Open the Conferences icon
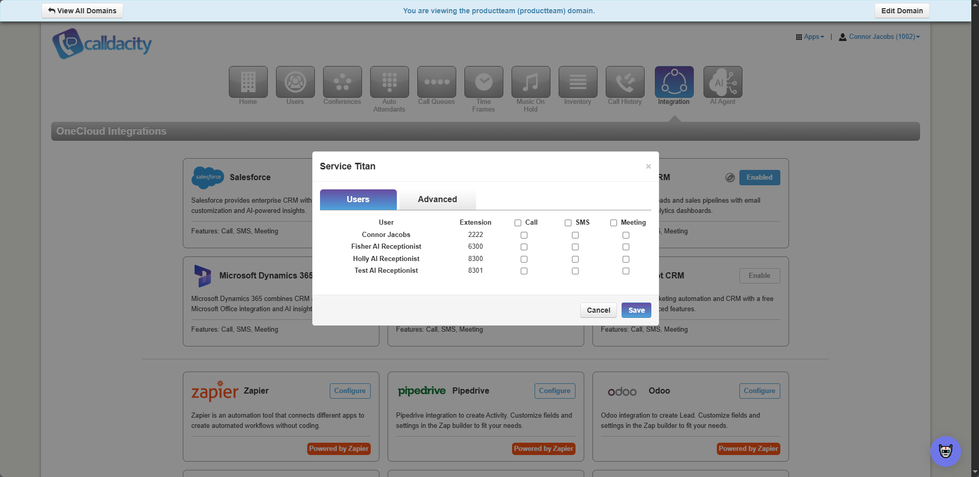This screenshot has width=979, height=477. pyautogui.click(x=342, y=82)
